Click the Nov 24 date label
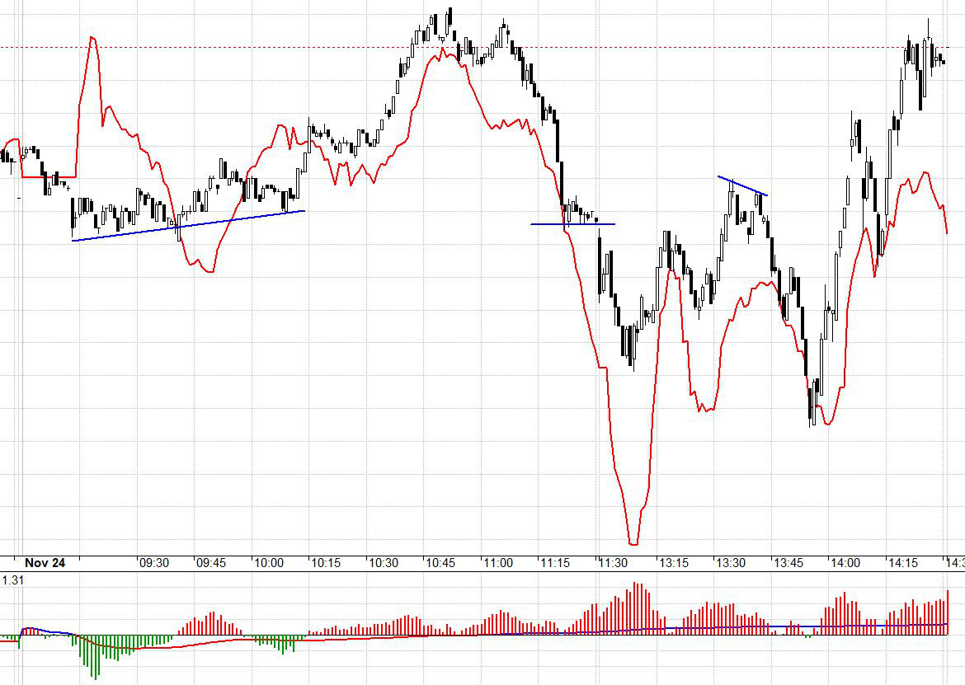The height and width of the screenshot is (685, 965). (45, 563)
